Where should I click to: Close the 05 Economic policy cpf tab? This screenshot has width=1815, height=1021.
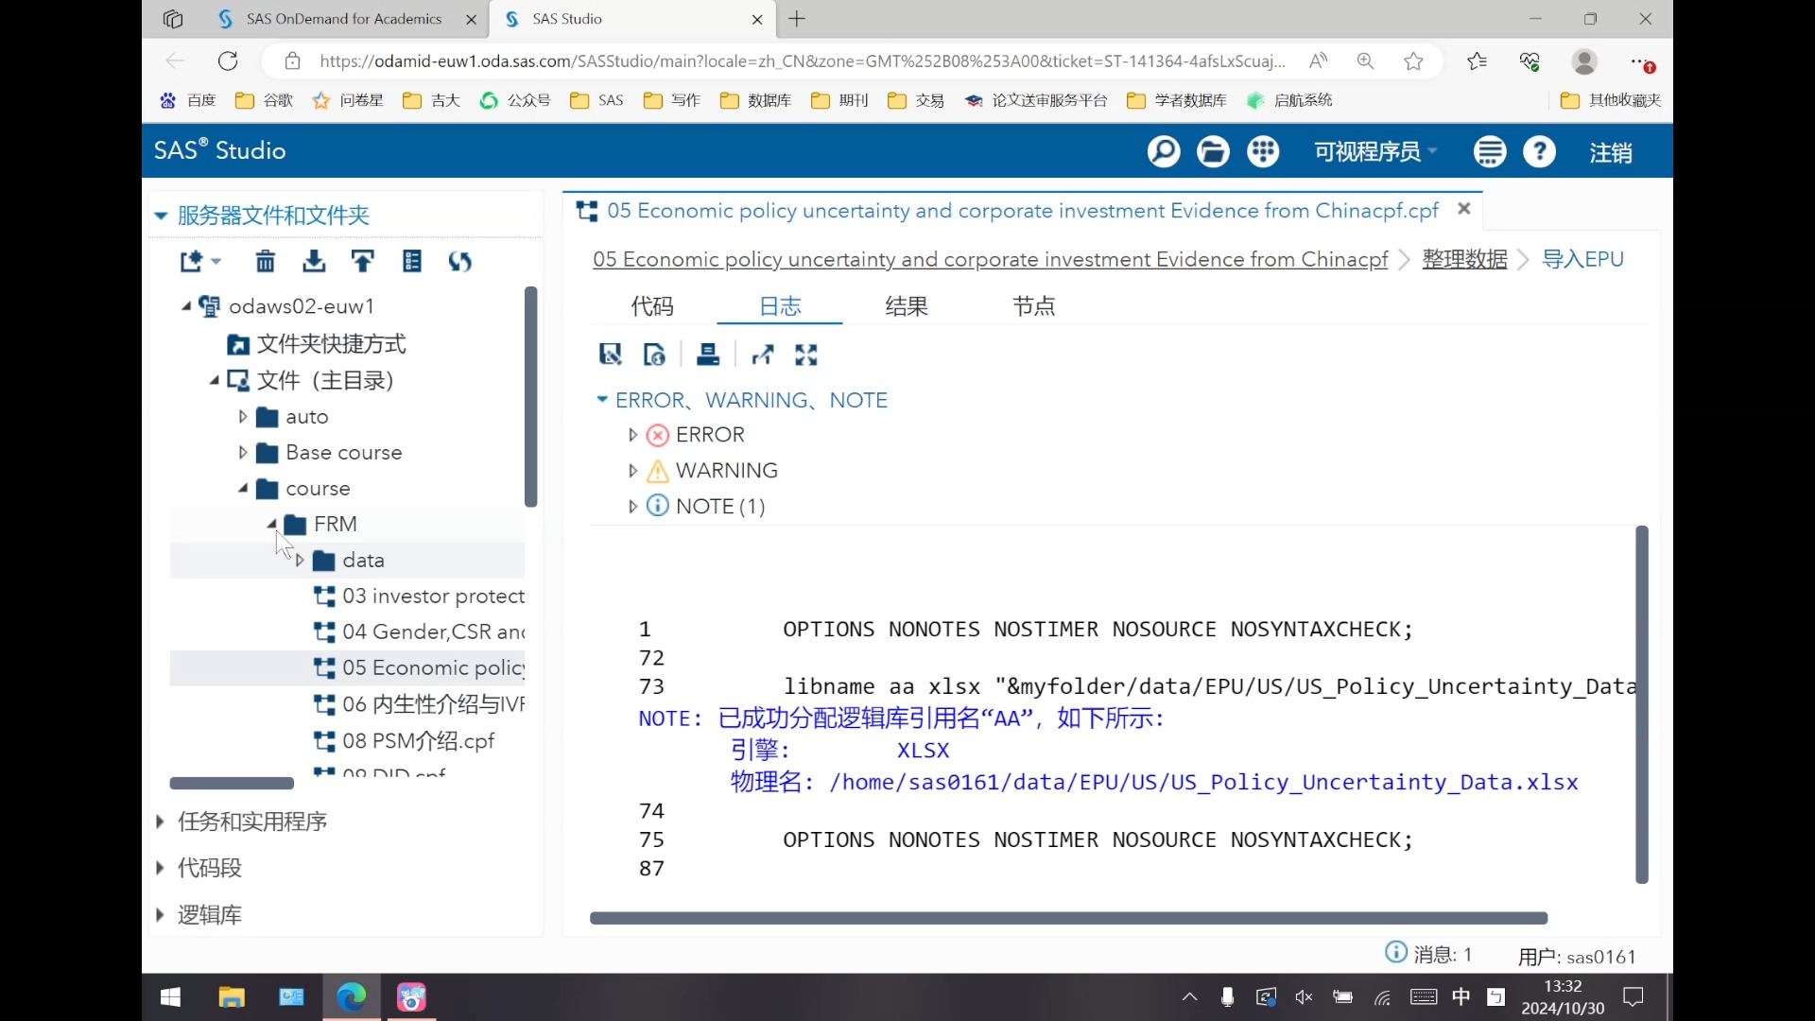1464,209
